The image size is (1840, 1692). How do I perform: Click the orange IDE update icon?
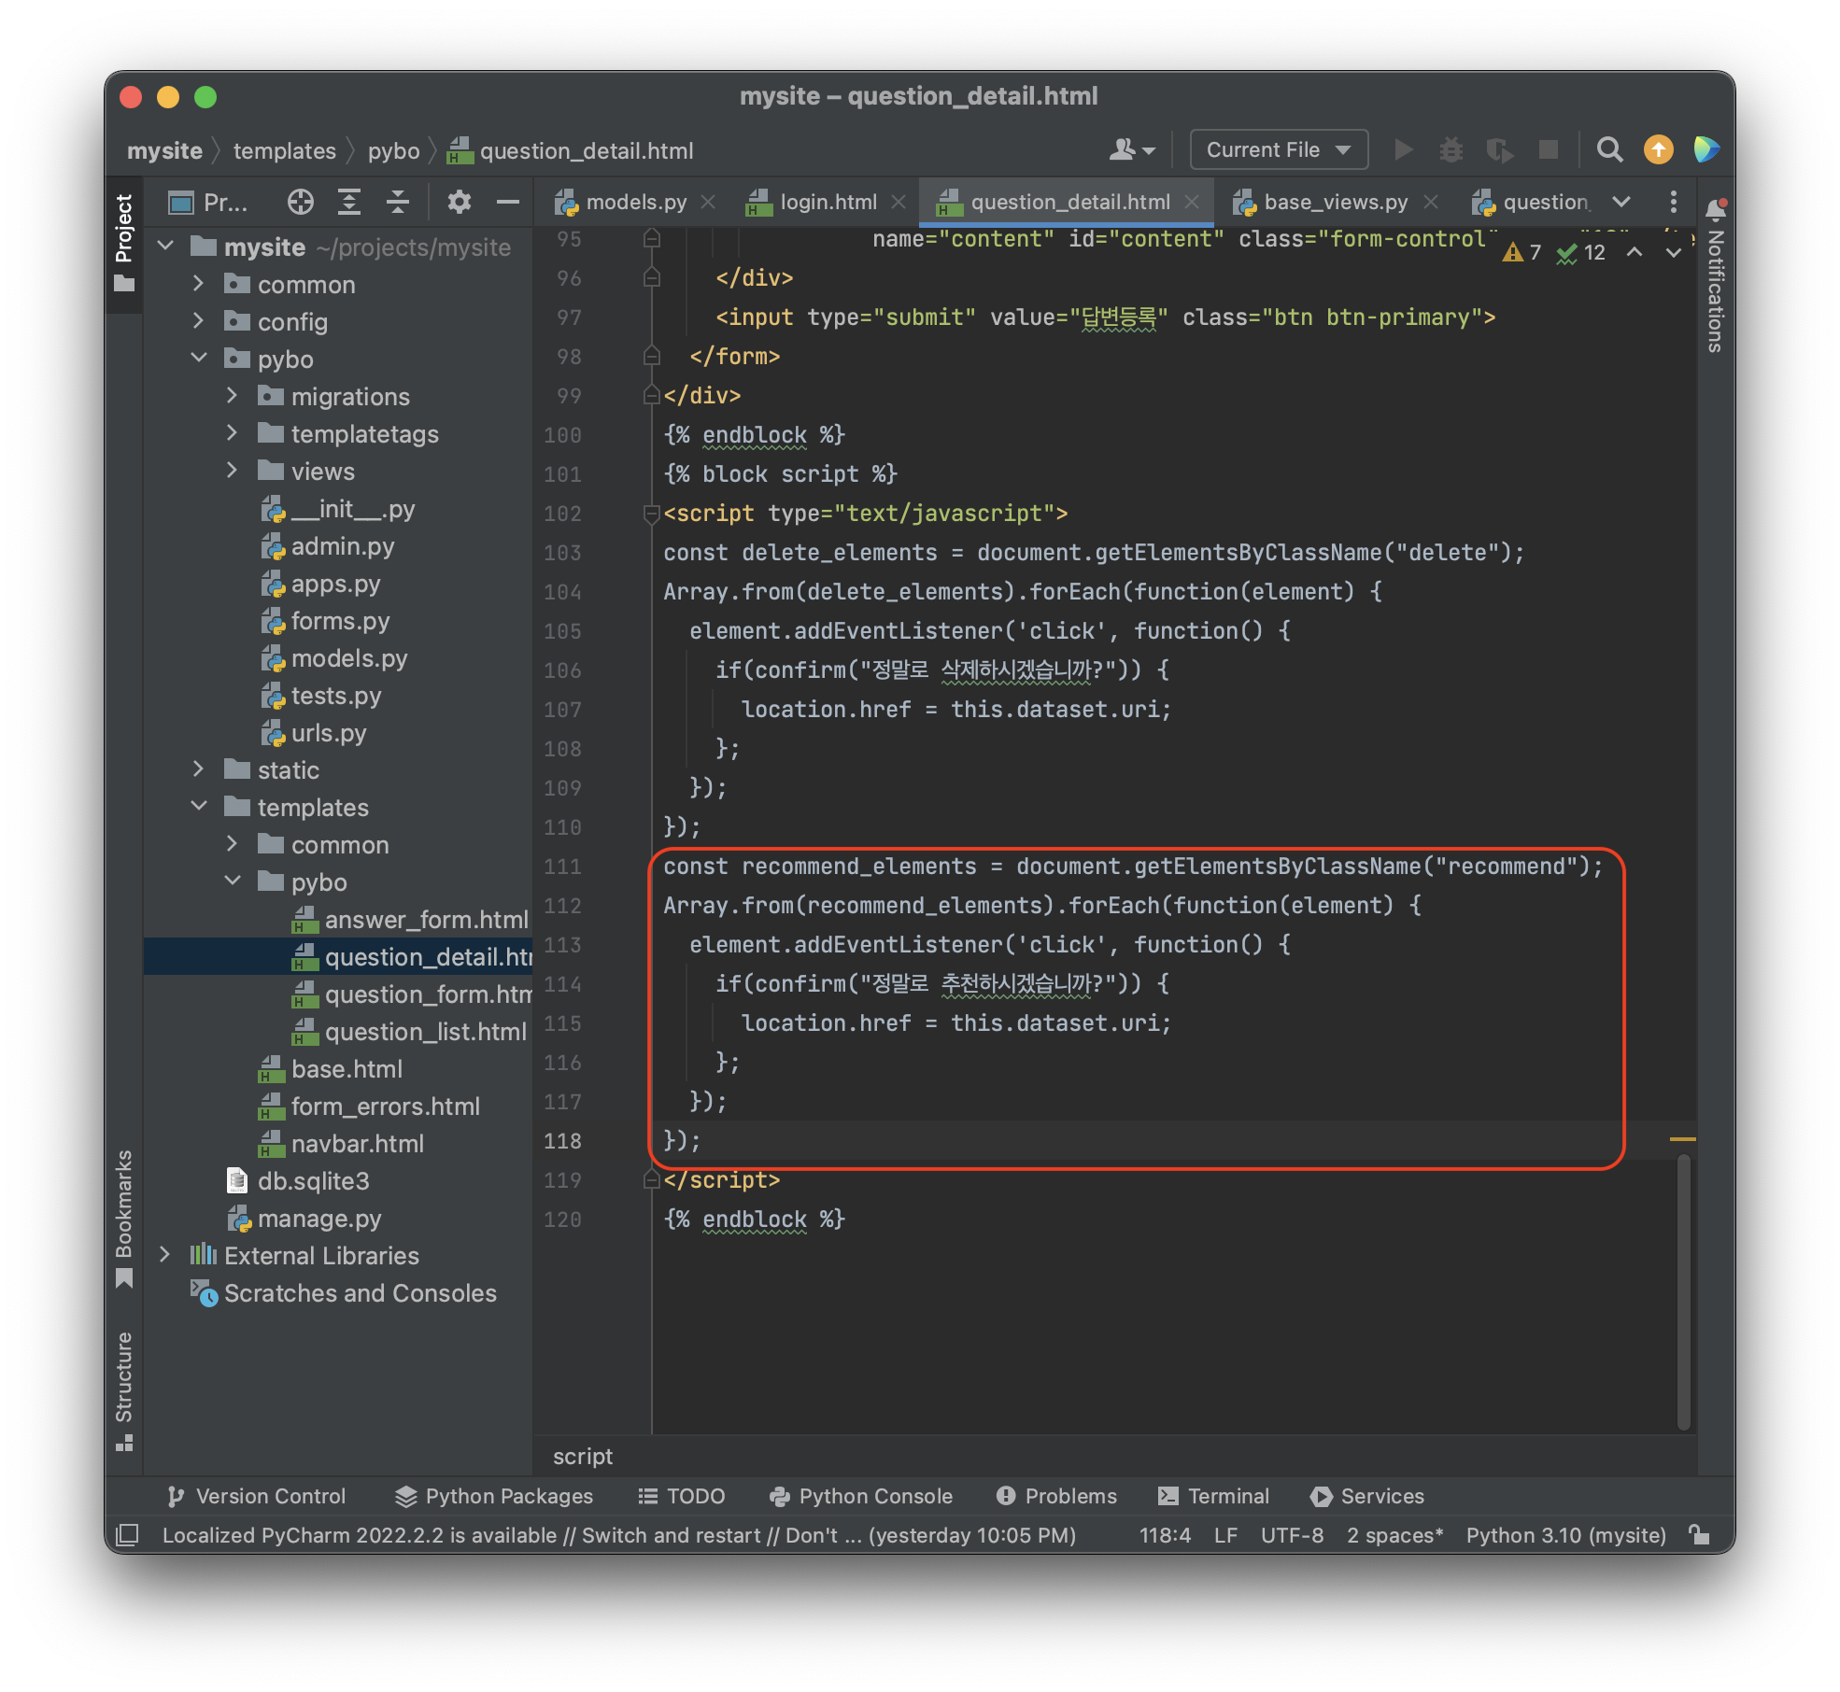pyautogui.click(x=1659, y=149)
